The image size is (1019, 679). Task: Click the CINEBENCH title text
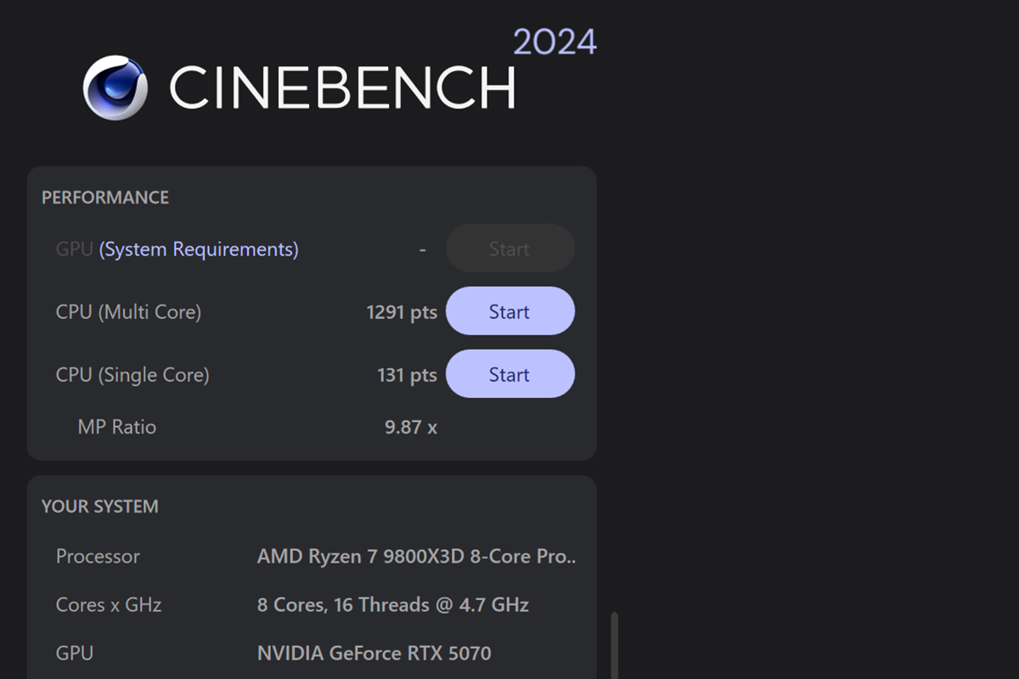click(342, 87)
